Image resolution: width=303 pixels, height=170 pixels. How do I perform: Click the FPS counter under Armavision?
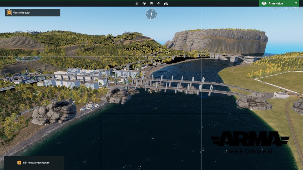tap(277, 8)
